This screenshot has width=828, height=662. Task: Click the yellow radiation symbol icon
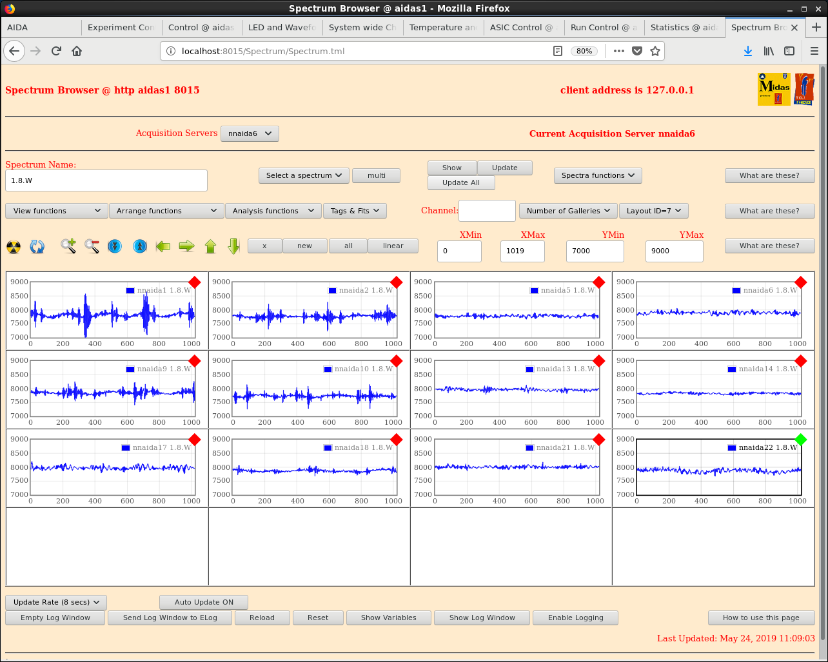[x=14, y=246]
